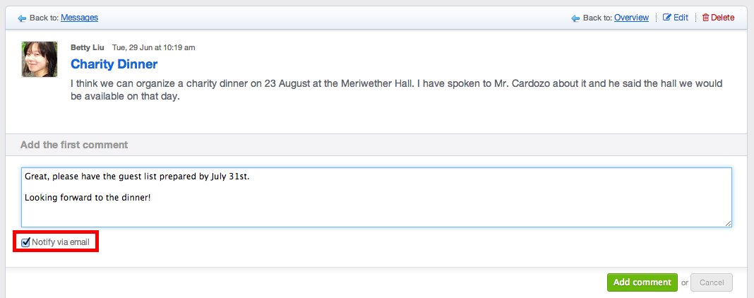Focus the comment text area
This screenshot has height=298, width=754.
[376, 197]
